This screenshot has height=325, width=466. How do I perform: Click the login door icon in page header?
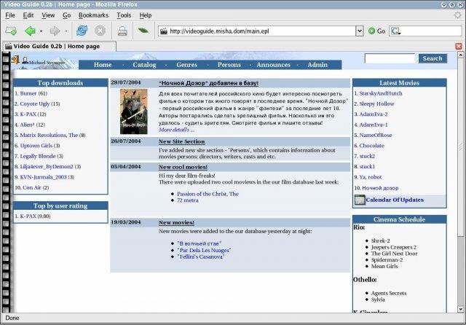(x=15, y=60)
